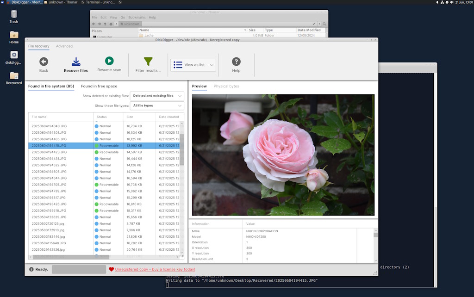Switch to the Physical bytes view

(x=226, y=85)
